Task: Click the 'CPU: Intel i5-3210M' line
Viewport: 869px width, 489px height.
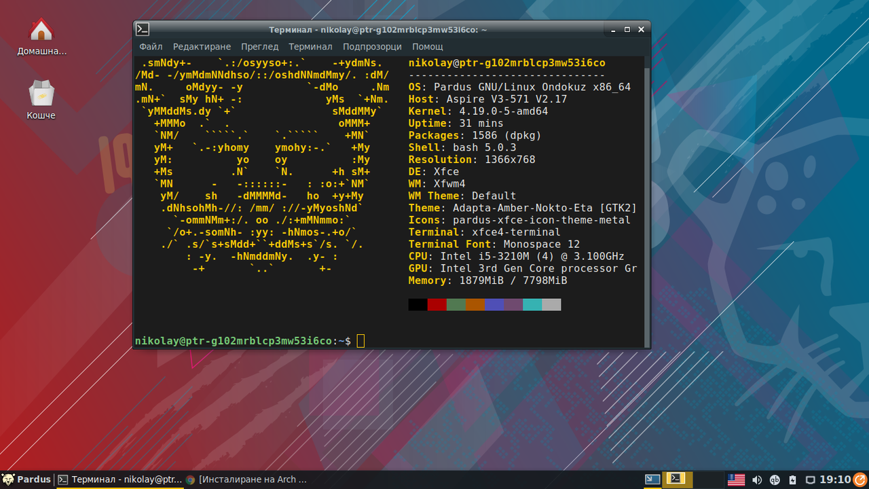Action: (516, 257)
